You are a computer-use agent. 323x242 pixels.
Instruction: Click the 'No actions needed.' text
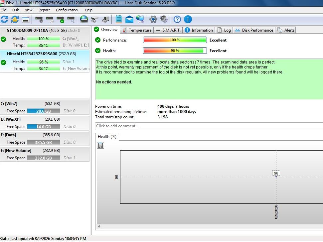[x=114, y=82]
